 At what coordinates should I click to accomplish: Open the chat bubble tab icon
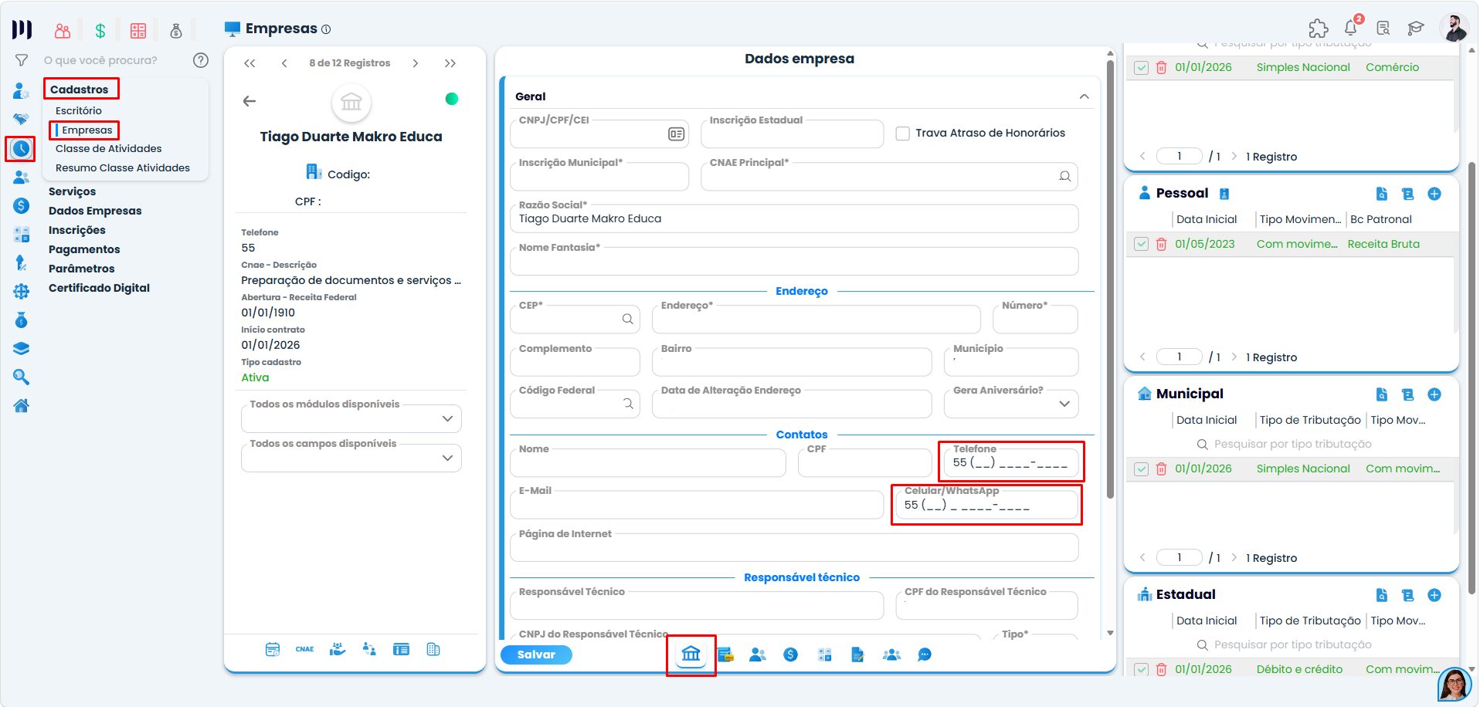tap(924, 655)
